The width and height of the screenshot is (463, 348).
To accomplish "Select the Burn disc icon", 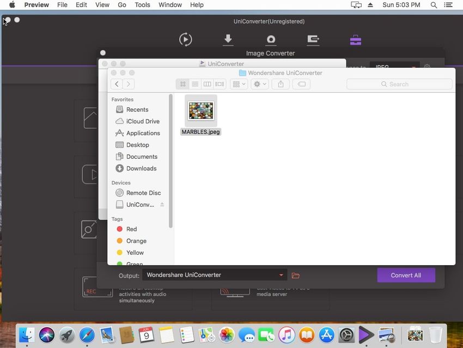I will [271, 39].
